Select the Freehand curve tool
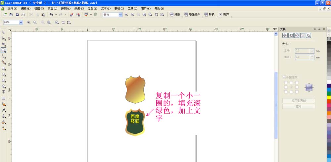Screen dimensions: 331x162 [x=3, y=56]
